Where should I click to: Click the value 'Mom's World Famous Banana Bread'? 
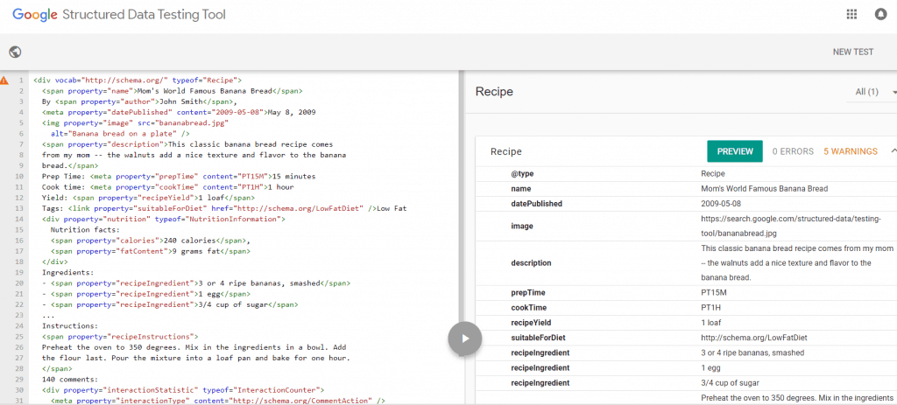tap(764, 189)
